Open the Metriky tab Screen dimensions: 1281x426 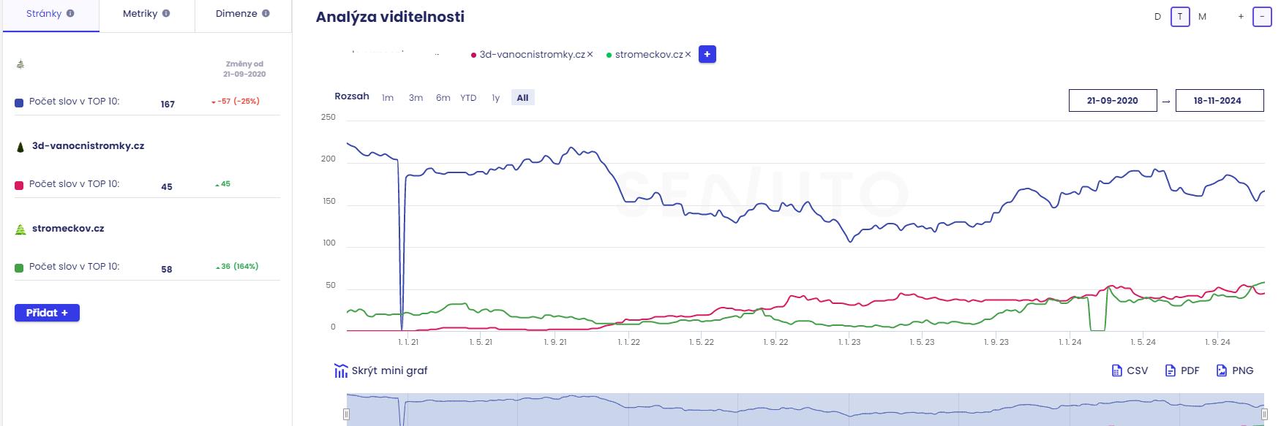140,14
